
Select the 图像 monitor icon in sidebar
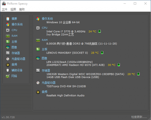(8, 47)
